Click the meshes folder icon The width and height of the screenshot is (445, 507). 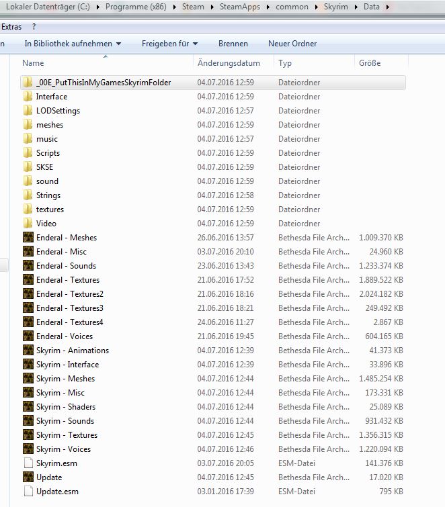coord(28,125)
